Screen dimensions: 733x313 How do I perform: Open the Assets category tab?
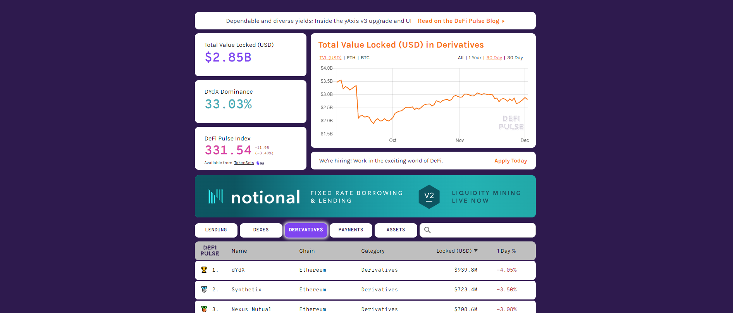coord(396,230)
